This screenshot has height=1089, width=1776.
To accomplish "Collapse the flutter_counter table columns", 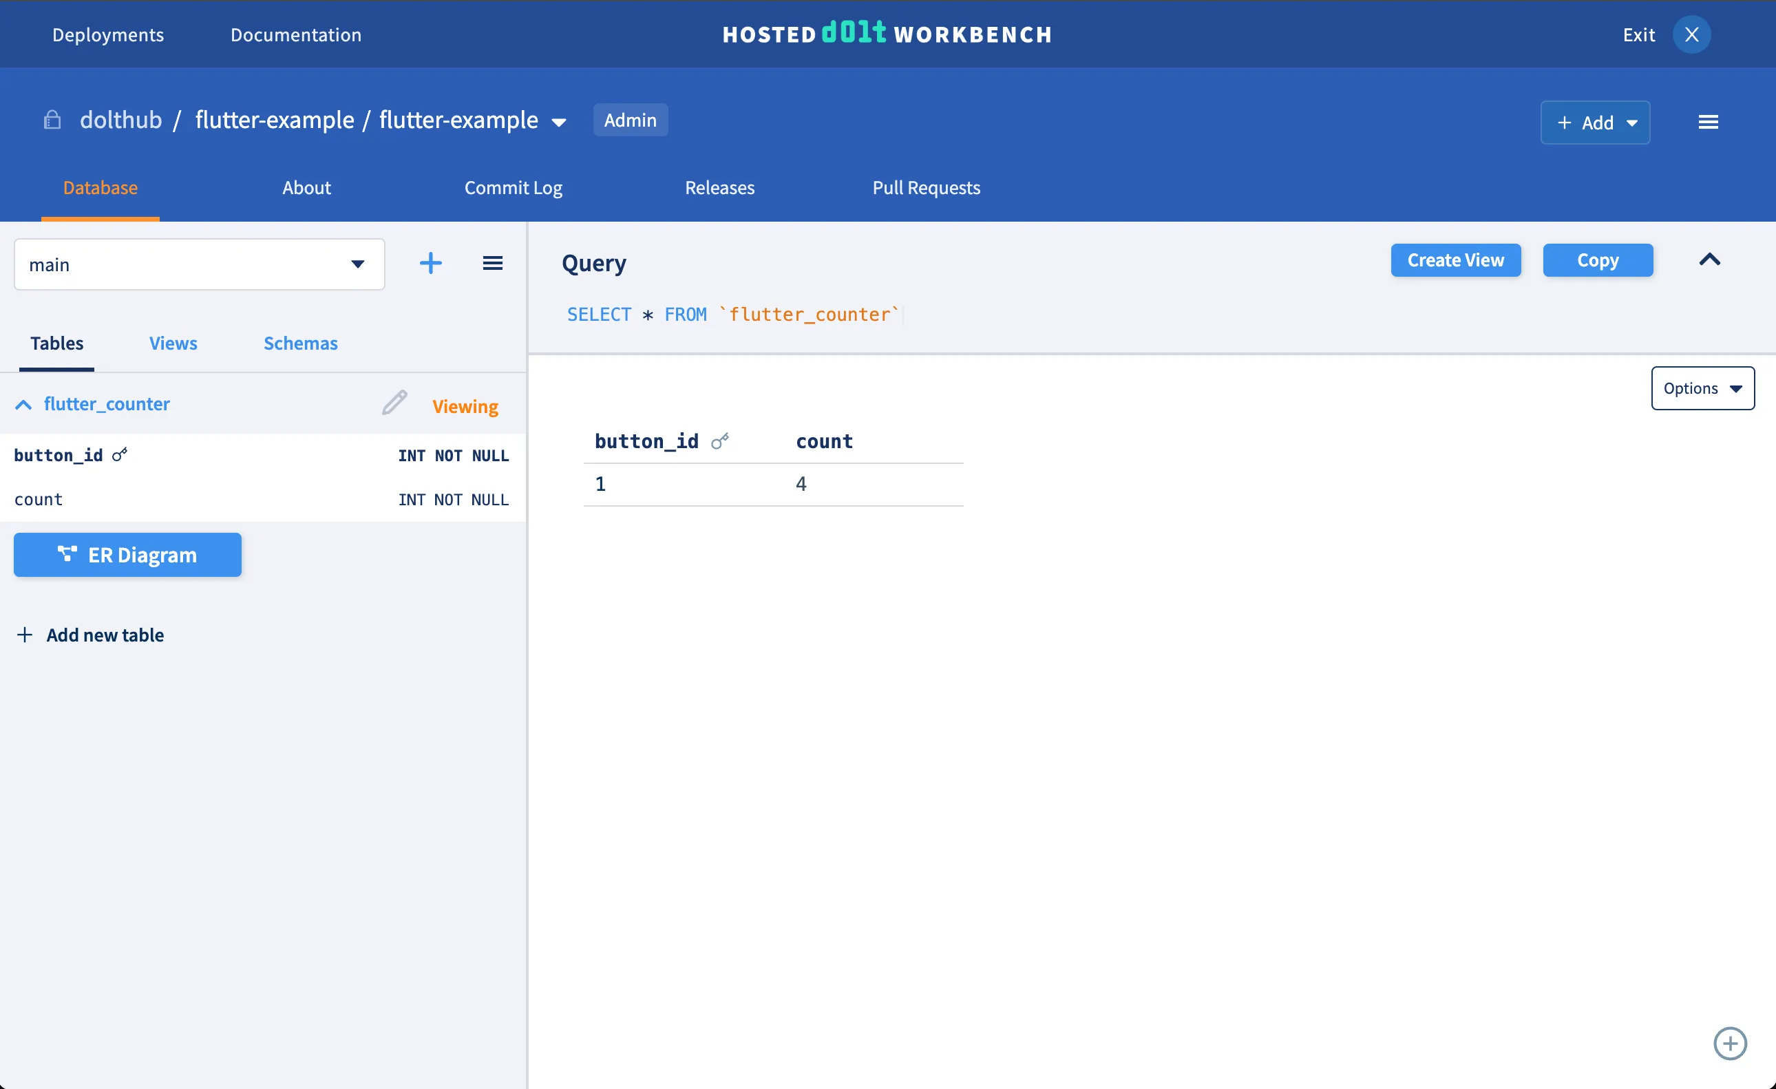I will tap(23, 403).
